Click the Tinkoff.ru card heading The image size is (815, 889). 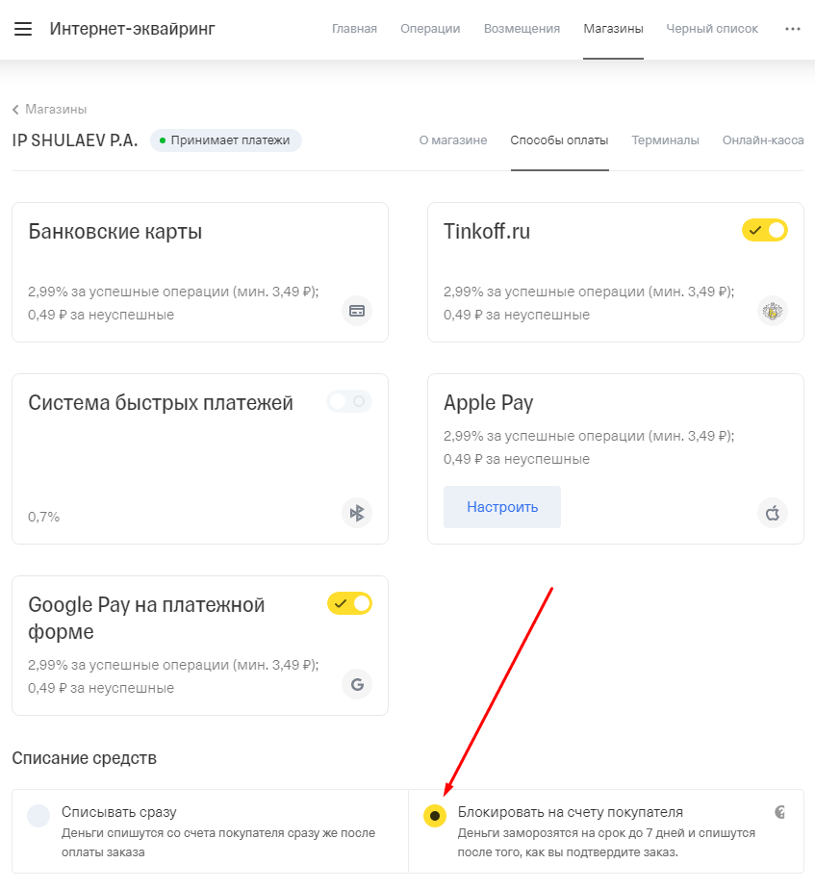(487, 231)
